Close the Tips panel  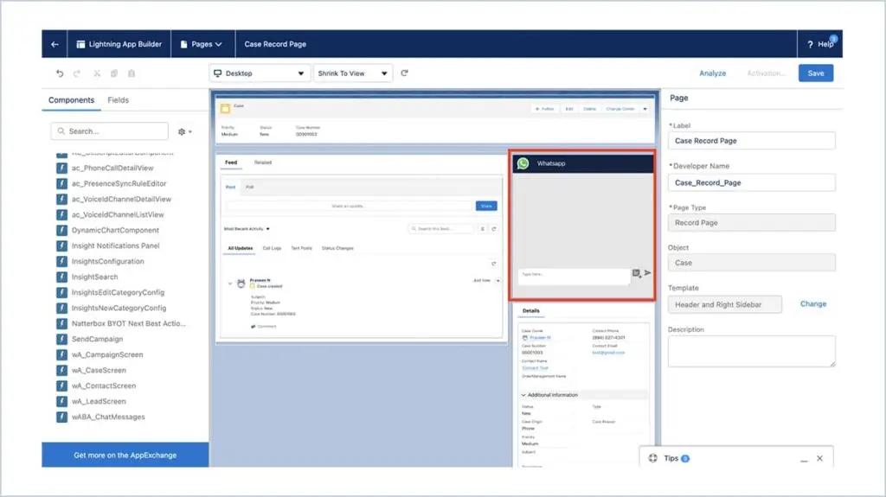coord(820,458)
